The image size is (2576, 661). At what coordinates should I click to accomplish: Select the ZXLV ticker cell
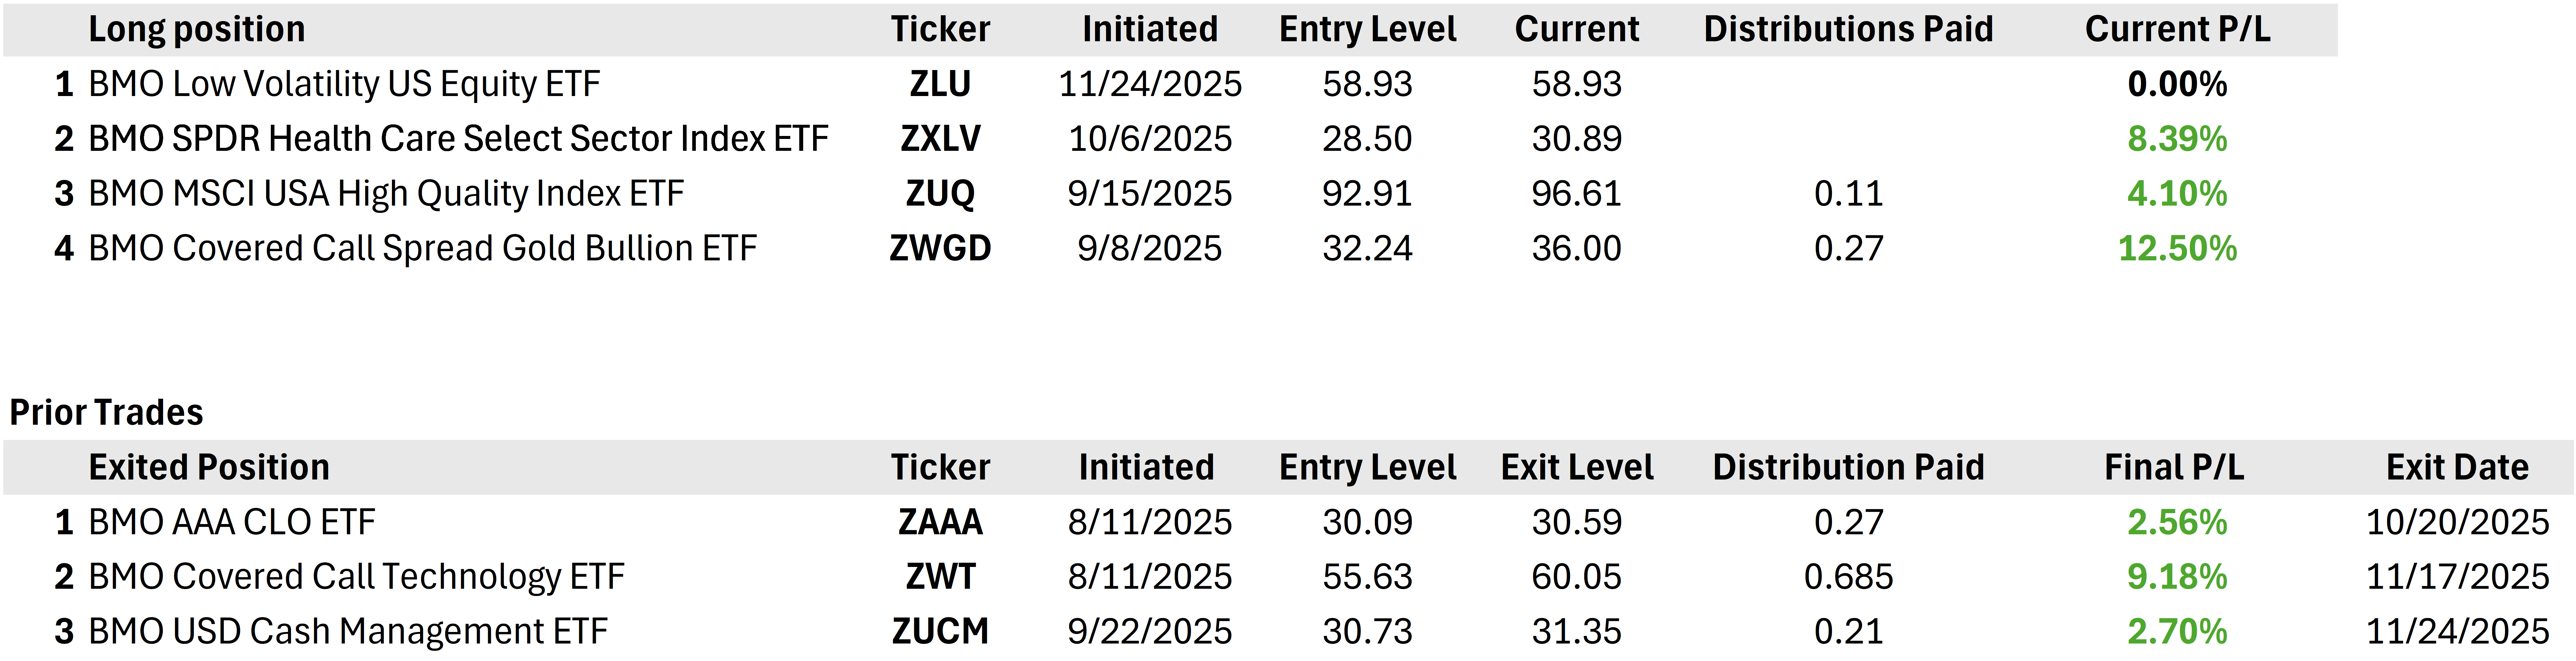(x=940, y=139)
